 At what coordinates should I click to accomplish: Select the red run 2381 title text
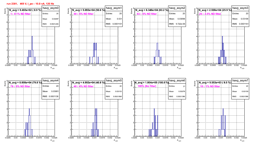30,4
